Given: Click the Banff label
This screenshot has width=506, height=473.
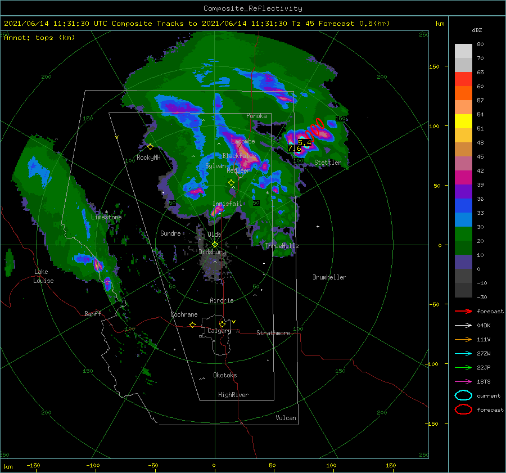Looking at the screenshot, I should [x=93, y=313].
